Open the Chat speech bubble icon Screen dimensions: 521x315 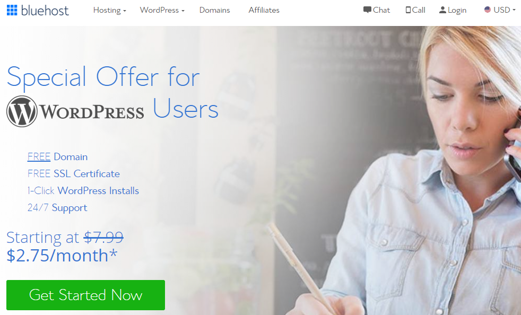click(367, 10)
